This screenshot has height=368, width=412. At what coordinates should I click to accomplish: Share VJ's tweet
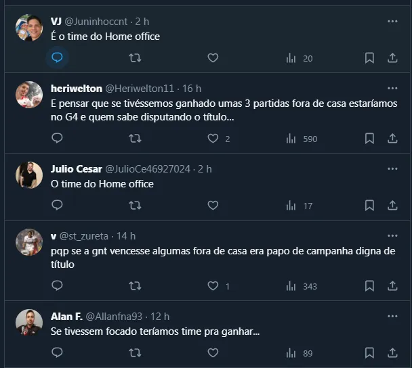point(392,58)
